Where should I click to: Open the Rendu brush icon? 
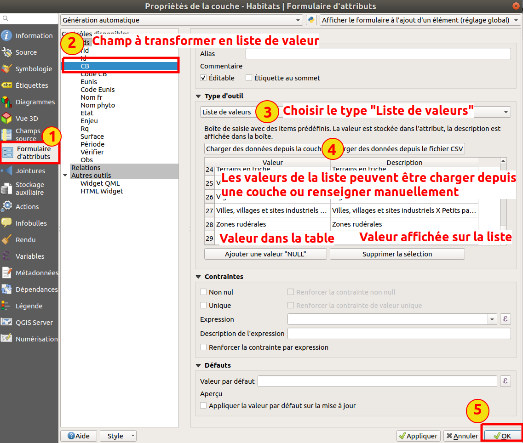point(6,240)
